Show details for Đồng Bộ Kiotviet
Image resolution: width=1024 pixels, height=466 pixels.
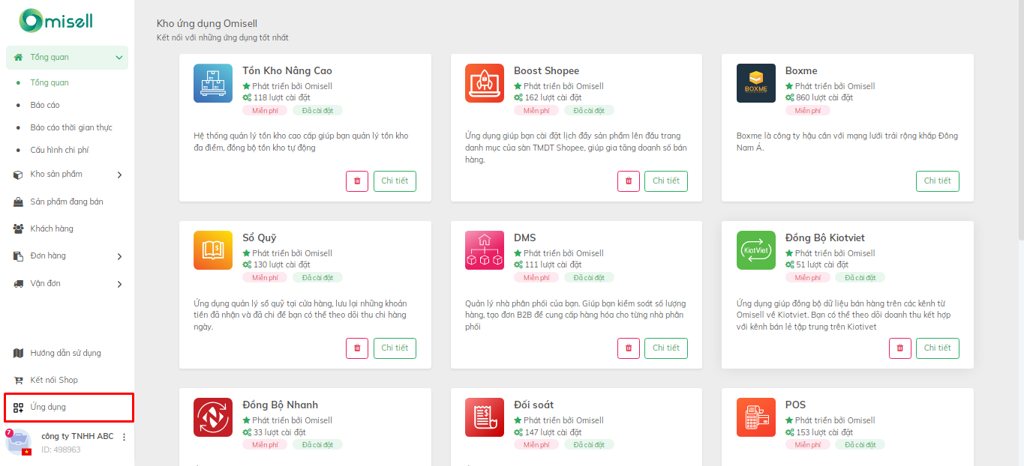click(938, 348)
